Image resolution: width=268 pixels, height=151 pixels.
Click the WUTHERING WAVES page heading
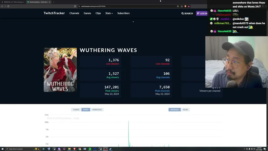pos(108,50)
